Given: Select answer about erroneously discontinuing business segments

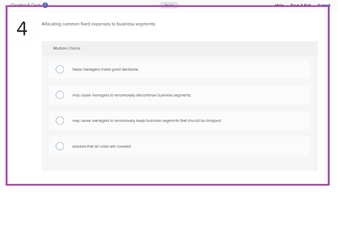Looking at the screenshot, I should click(x=60, y=95).
